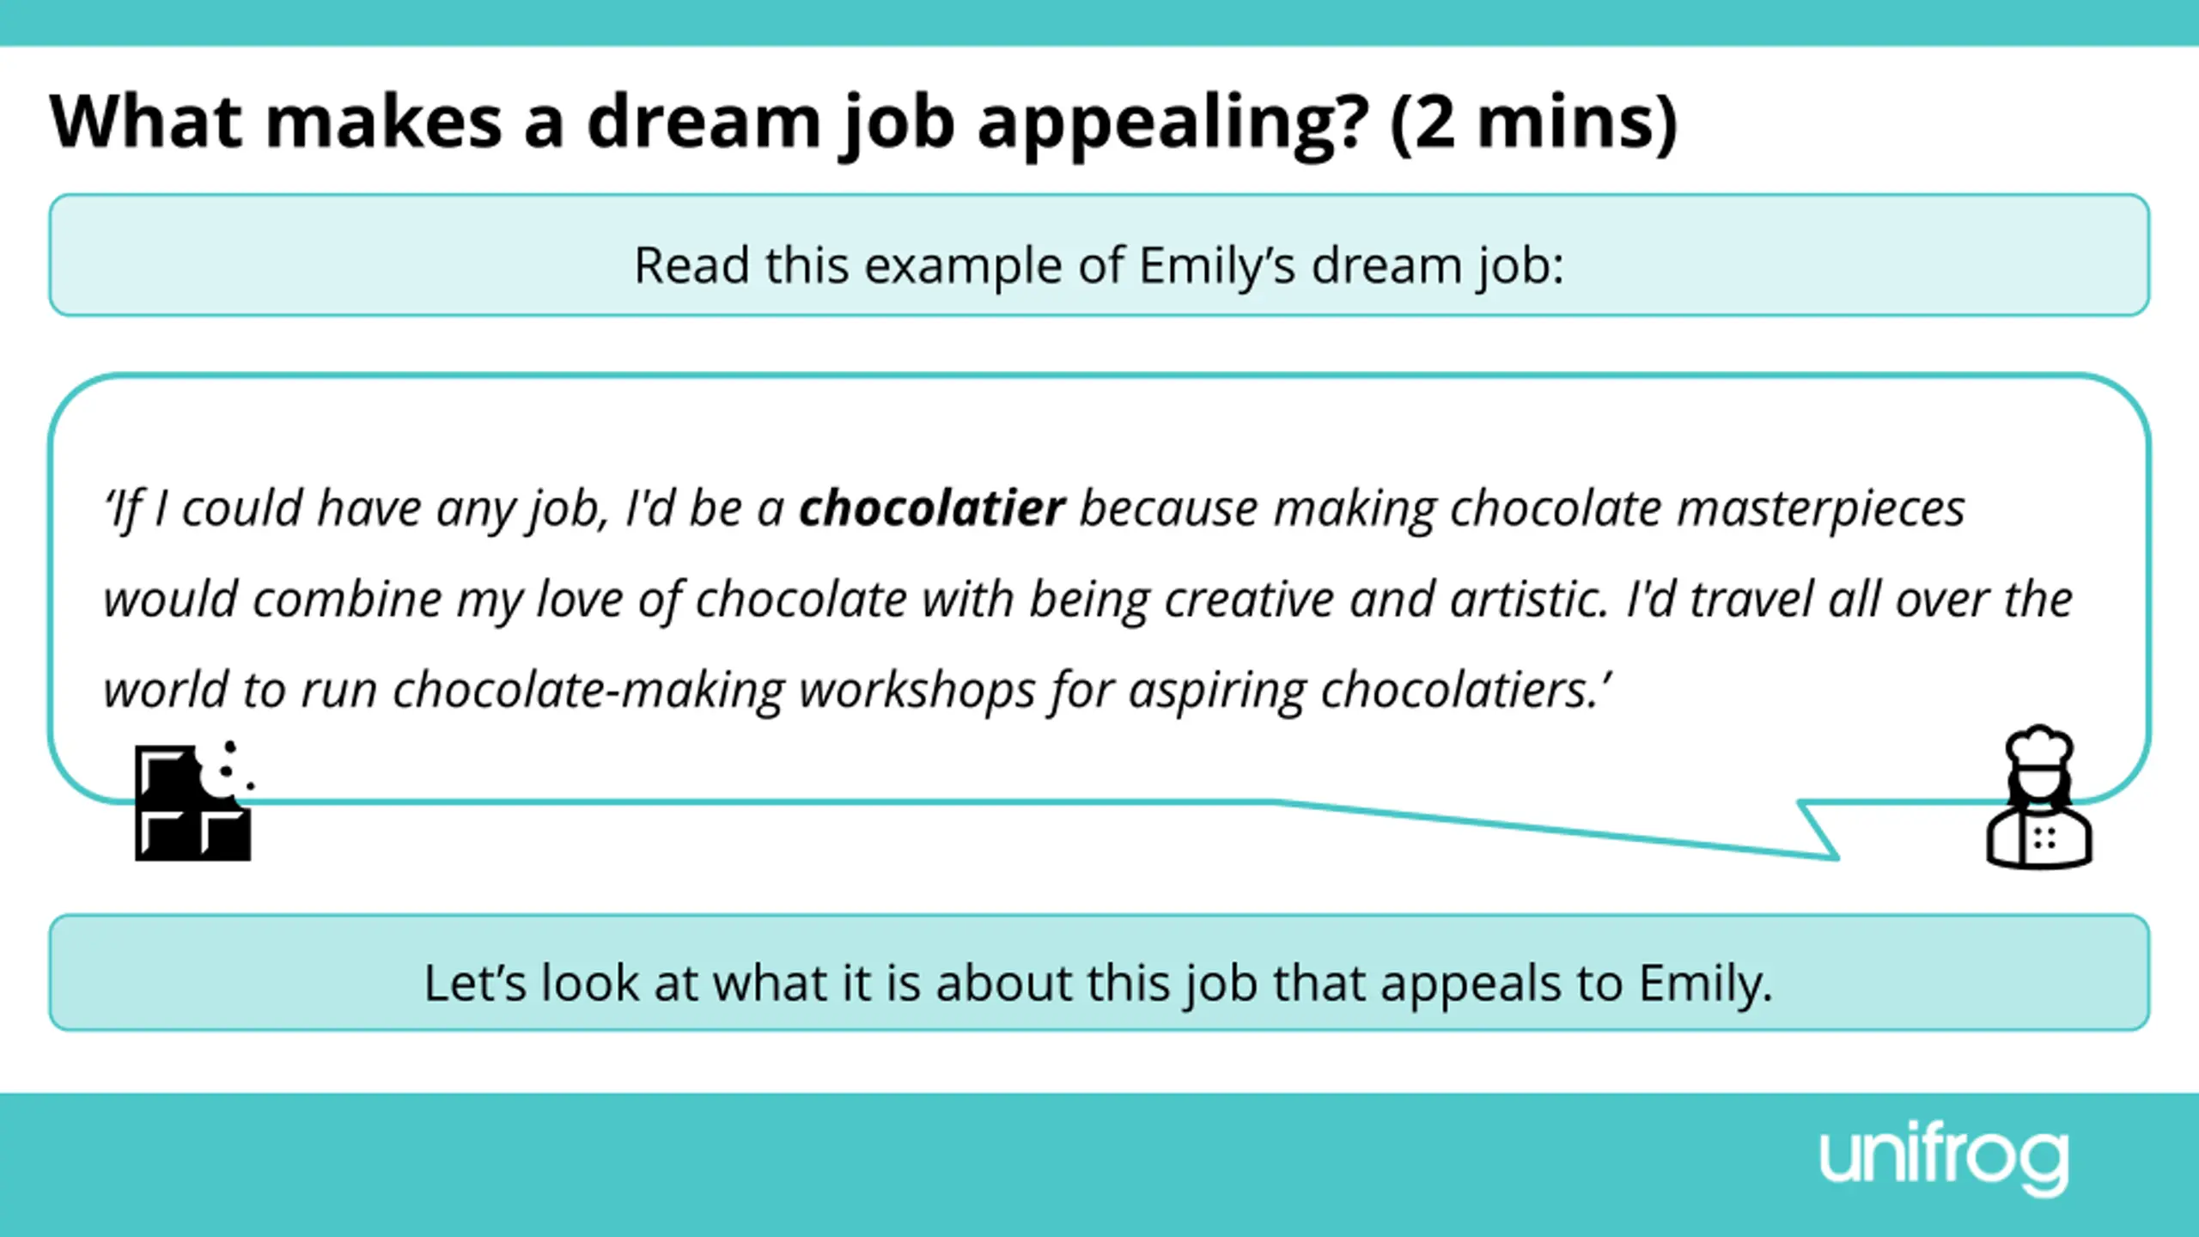Click the chef's hat on the chef icon
Viewport: 2199px width, 1237px height.
(x=2039, y=746)
